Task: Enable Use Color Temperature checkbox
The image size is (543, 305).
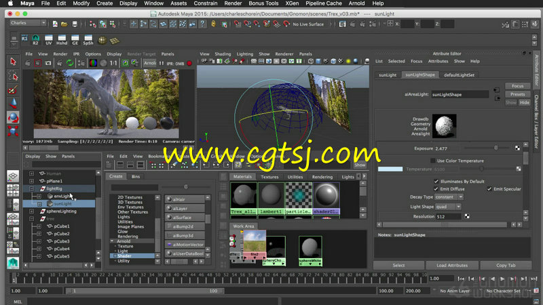Action: [433, 161]
